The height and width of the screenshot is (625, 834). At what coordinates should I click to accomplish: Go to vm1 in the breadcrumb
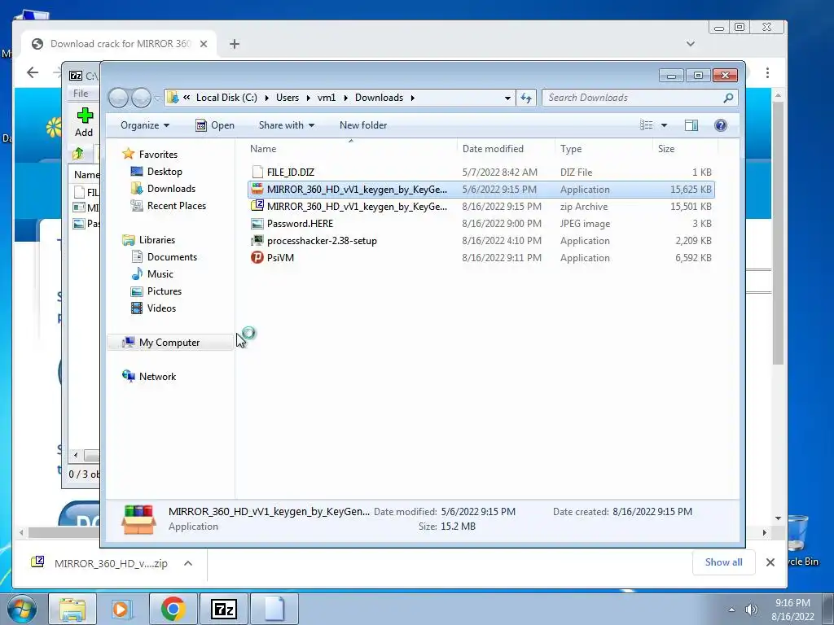point(327,98)
